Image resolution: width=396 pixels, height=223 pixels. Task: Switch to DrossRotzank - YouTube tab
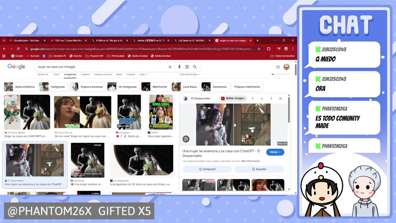[26, 40]
